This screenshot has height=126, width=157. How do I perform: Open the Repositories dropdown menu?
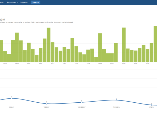[x=12, y=2]
